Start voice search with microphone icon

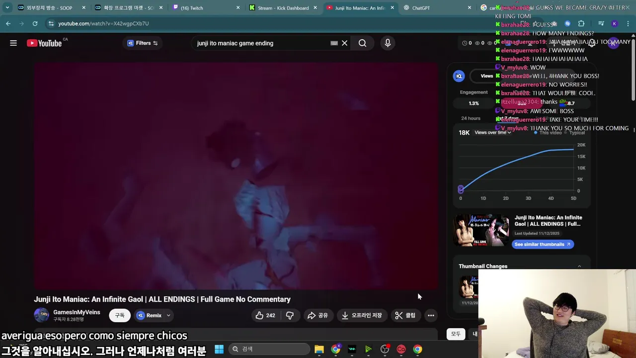[x=388, y=43]
